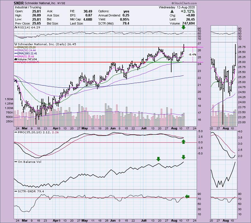Click the PMO(35,20,10) 2.12, 2.26 label
251x223 pixels.
click(38, 132)
